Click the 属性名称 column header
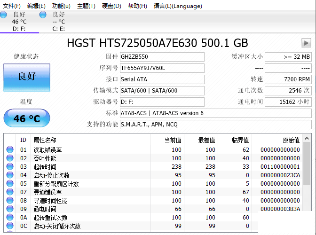The width and height of the screenshot is (316, 235). (90, 140)
